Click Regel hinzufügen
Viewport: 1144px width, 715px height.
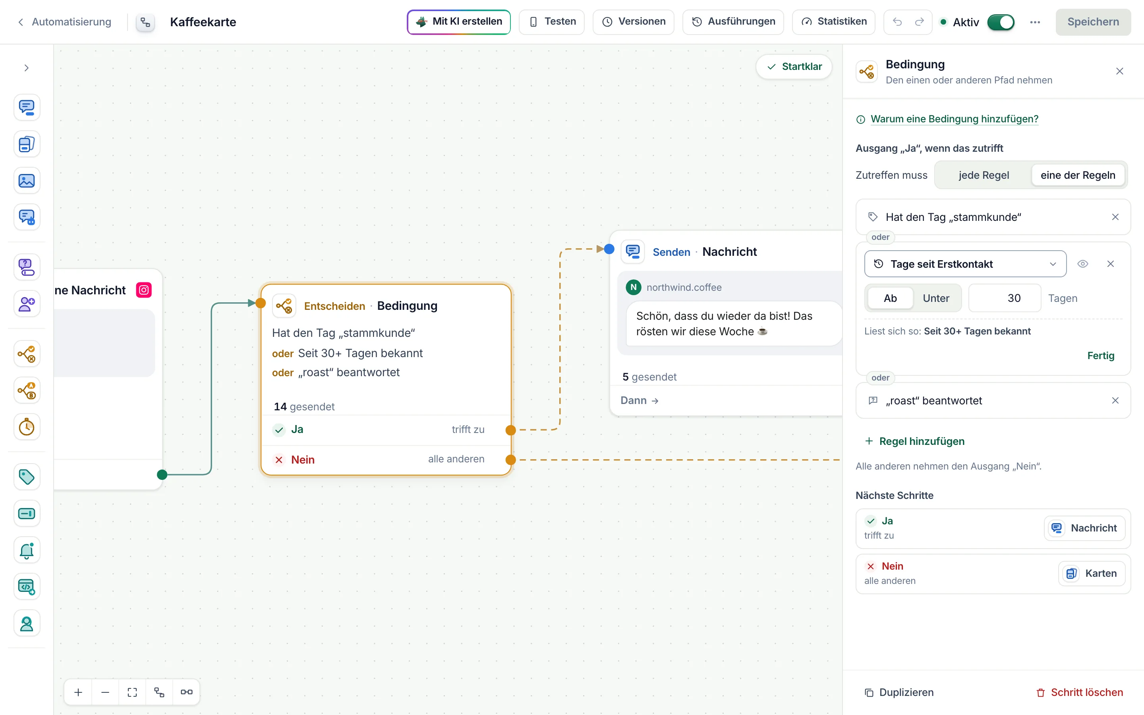point(915,441)
